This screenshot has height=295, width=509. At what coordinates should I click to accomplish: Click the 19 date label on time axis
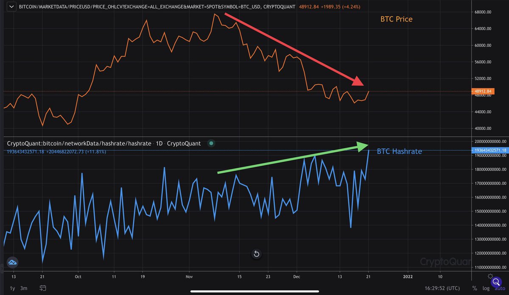(x=143, y=276)
